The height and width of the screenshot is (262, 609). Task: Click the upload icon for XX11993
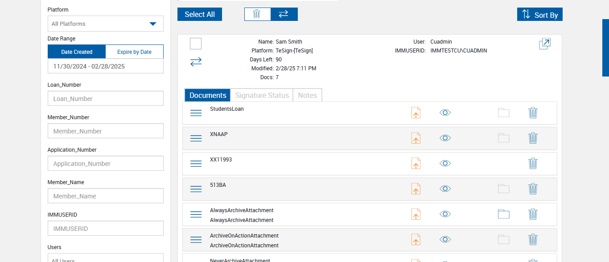(416, 163)
